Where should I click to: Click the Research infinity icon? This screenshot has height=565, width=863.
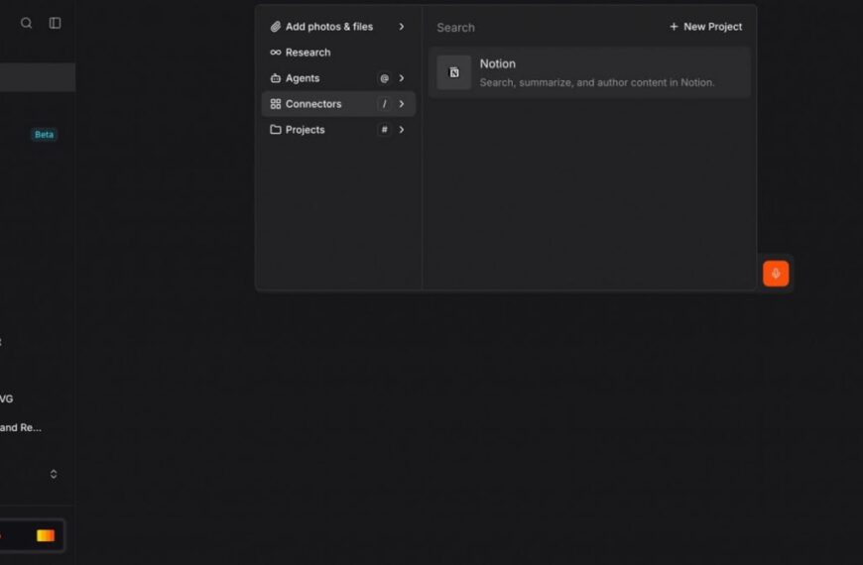276,53
